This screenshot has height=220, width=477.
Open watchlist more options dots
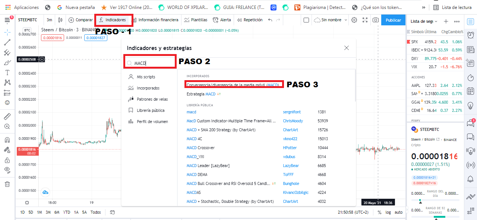457,21
